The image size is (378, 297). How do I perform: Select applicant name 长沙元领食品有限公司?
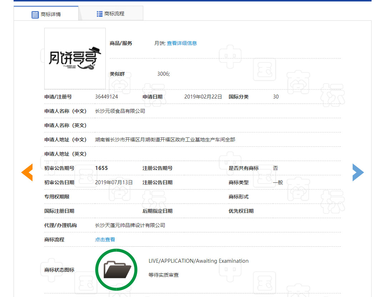point(120,111)
